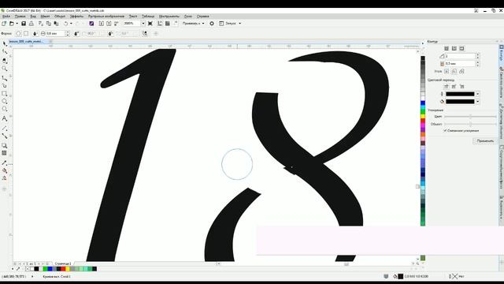The image size is (504, 284).
Task: Open the Snap To dropdown
Action: coord(193,24)
